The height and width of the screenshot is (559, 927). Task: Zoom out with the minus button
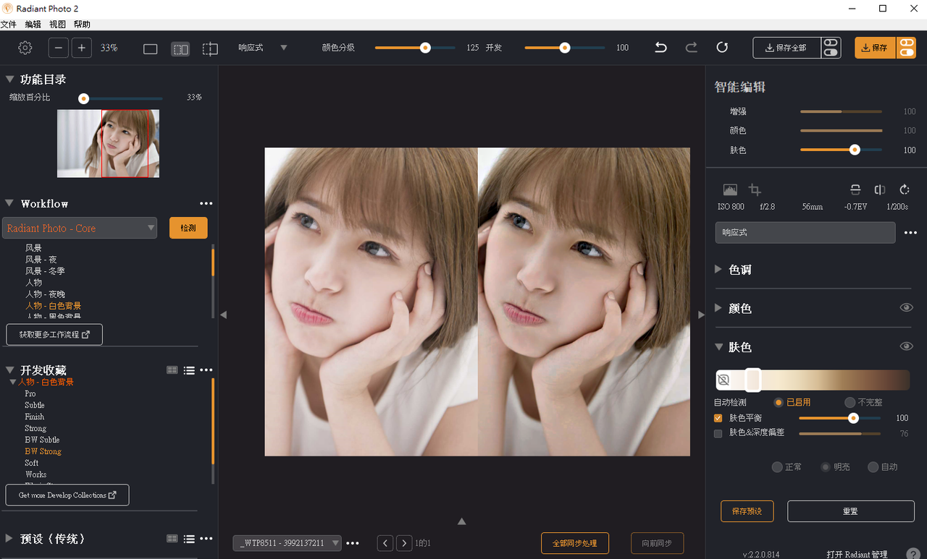tap(59, 48)
